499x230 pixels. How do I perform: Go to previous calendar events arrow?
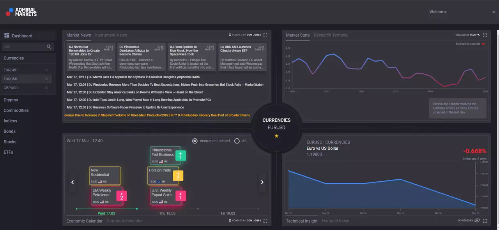[73, 182]
